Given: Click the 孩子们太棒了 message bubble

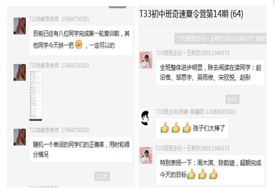Looking at the screenshot, I should coord(192,128).
